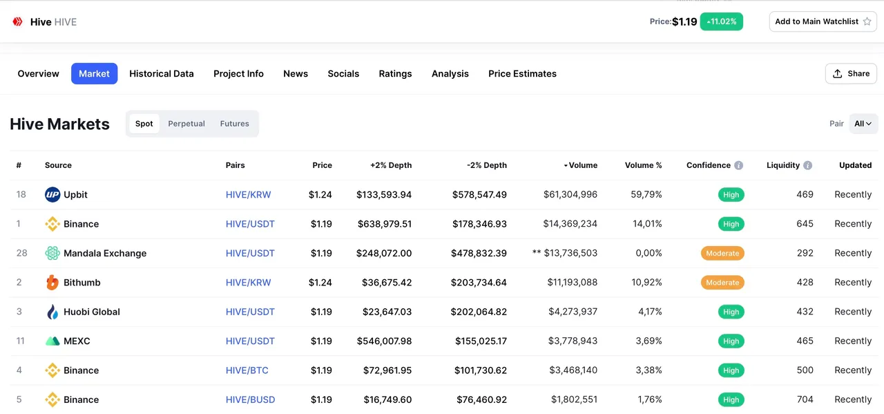Sort by the Updated column header
884x414 pixels.
point(856,165)
